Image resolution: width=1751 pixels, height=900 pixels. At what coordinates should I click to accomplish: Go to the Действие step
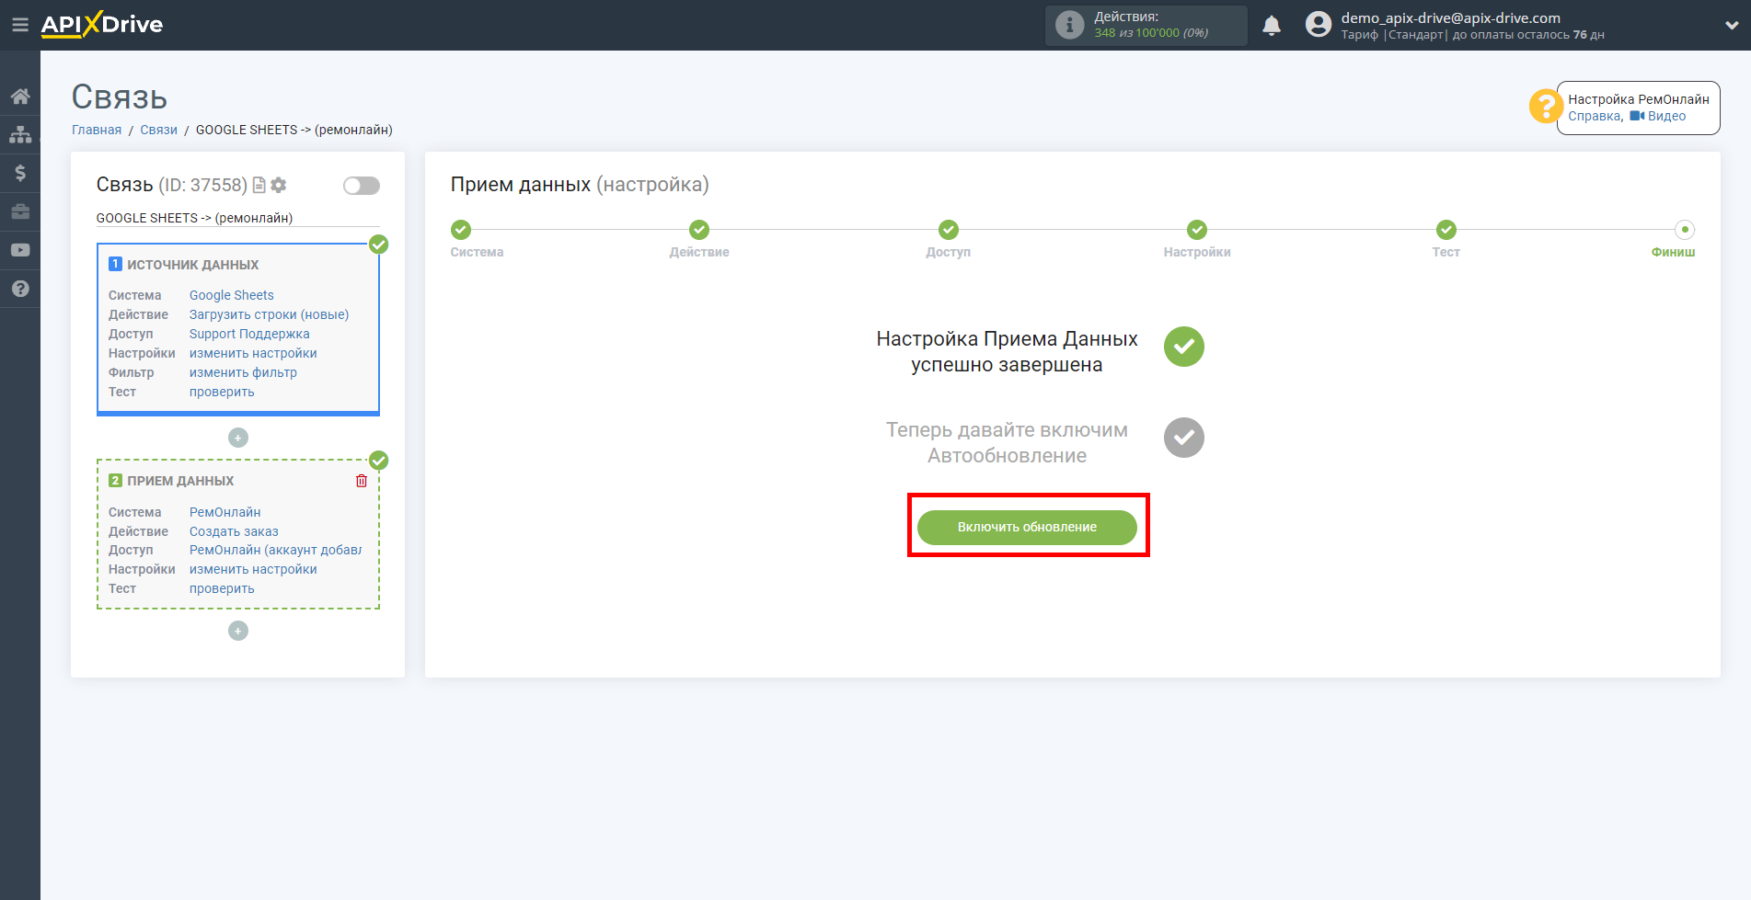click(699, 230)
